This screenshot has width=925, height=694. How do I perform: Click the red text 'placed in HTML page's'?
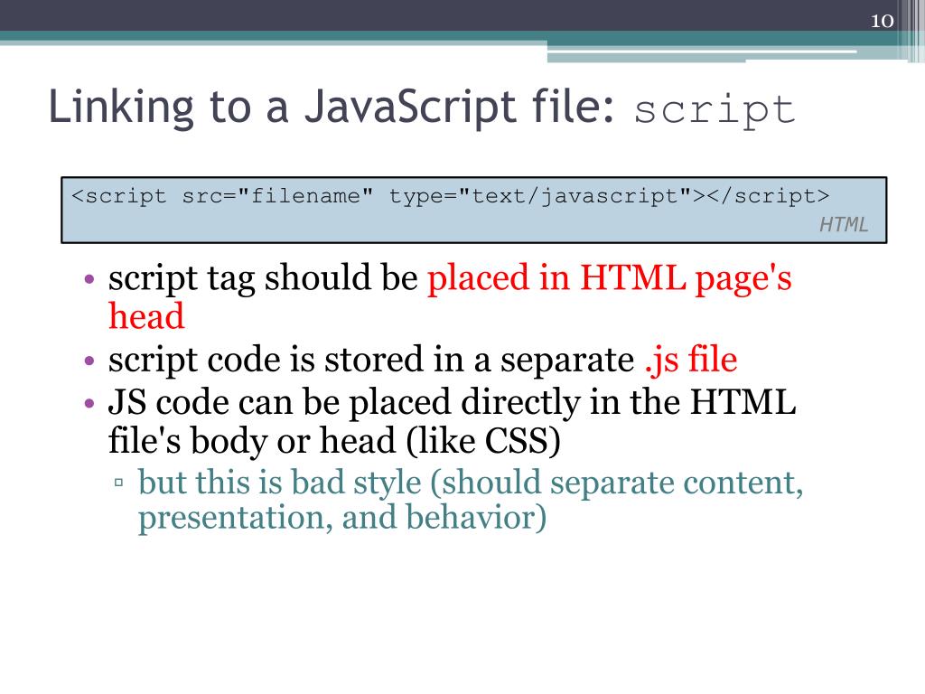[610, 278]
